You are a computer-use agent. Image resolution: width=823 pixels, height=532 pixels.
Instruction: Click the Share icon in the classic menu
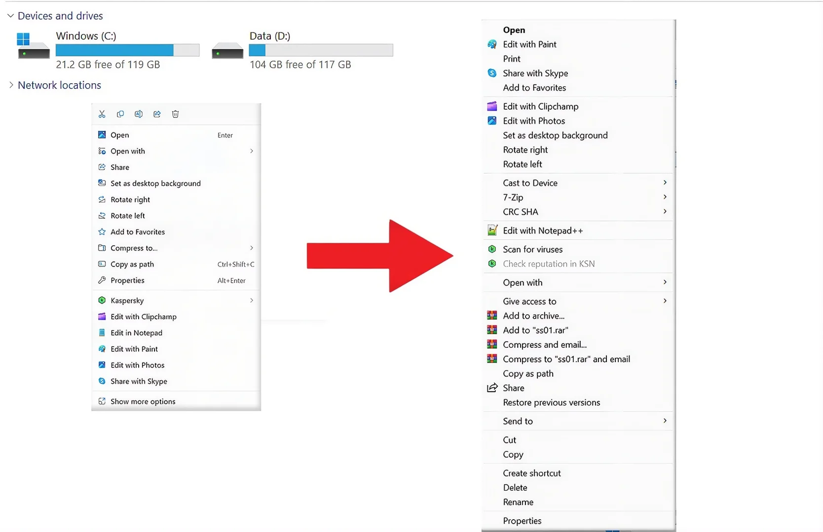point(492,388)
